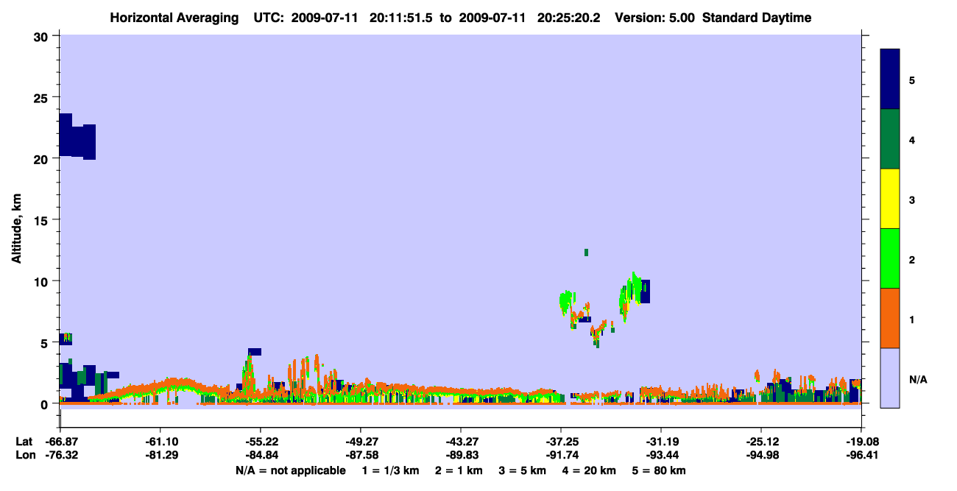The width and height of the screenshot is (957, 491).
Task: Click the y-axis tick label 25
Action: click(x=43, y=98)
